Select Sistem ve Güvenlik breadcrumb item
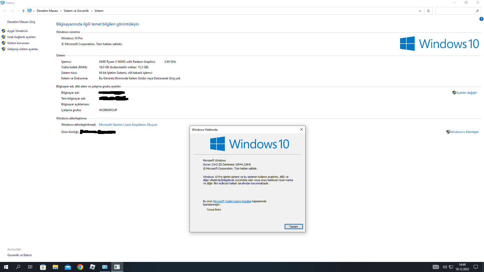Image resolution: width=484 pixels, height=272 pixels. [x=76, y=11]
